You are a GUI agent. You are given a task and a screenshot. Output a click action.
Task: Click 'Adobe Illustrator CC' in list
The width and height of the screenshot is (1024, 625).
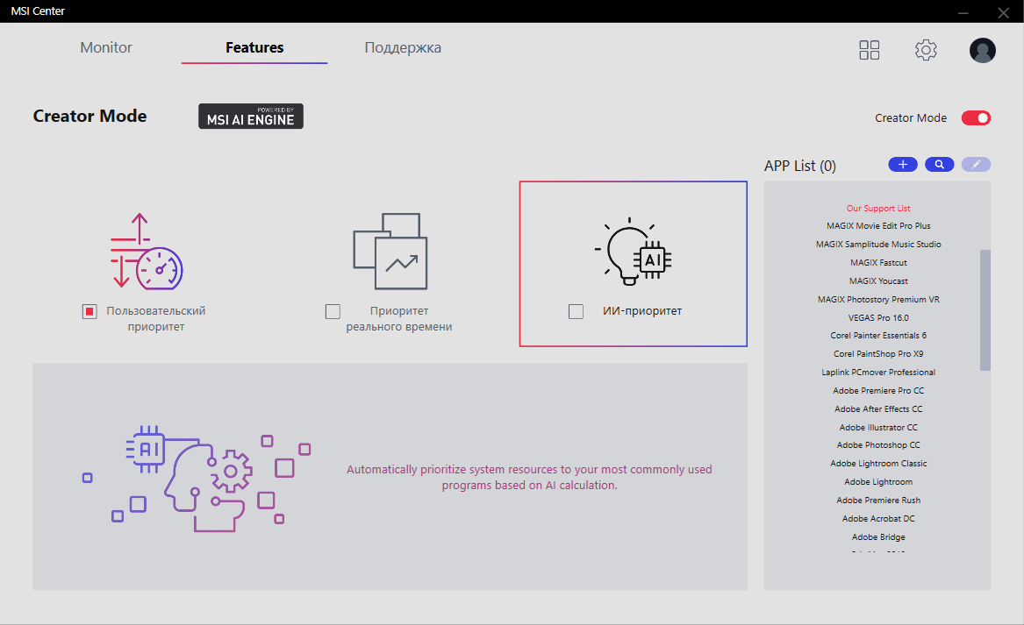pyautogui.click(x=878, y=427)
